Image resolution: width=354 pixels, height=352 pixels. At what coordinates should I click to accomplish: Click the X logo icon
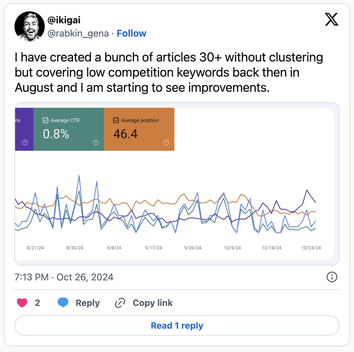(331, 20)
